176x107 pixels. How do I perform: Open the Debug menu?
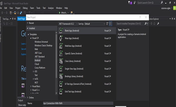tap(25, 8)
